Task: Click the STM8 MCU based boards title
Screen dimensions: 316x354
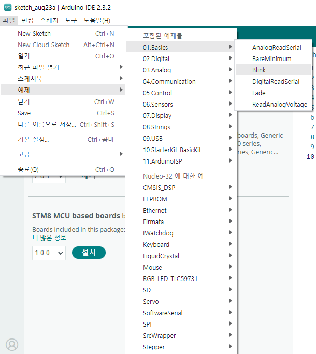Action: click(76, 216)
